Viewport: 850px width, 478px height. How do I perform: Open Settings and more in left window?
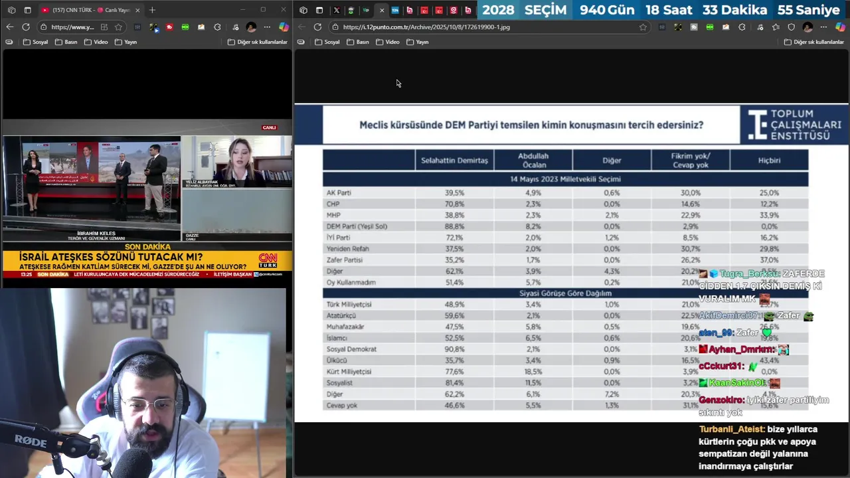[x=267, y=27]
